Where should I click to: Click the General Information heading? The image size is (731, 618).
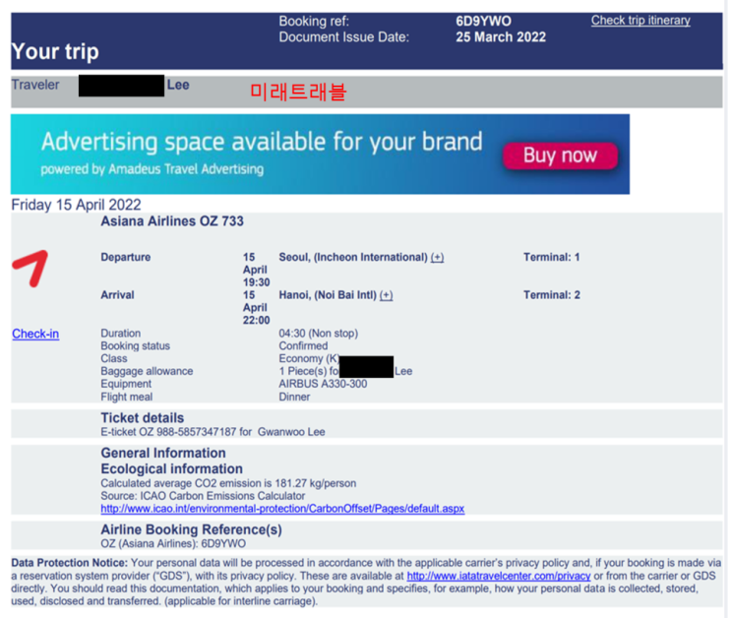pyautogui.click(x=163, y=453)
